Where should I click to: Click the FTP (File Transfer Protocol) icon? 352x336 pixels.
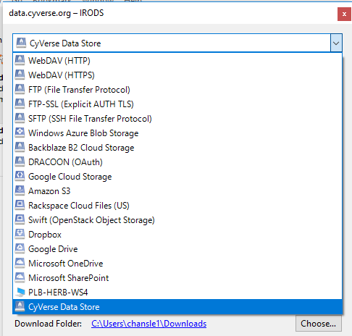click(x=20, y=89)
